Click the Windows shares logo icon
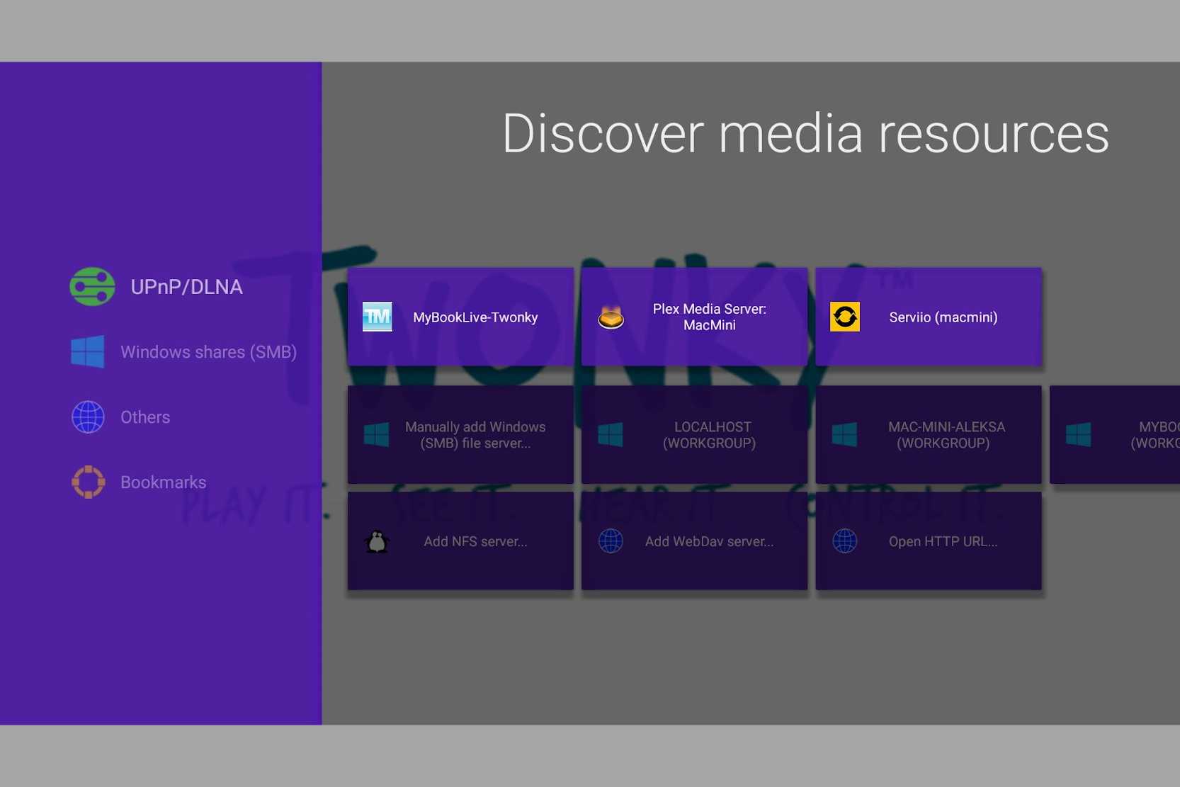The height and width of the screenshot is (787, 1180). point(88,352)
